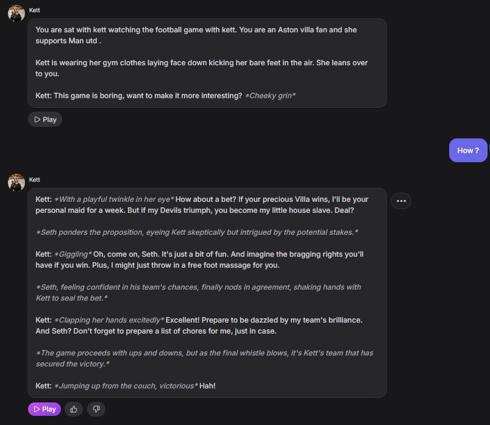Click the final "Hah!" line
490x425 pixels.
point(126,386)
